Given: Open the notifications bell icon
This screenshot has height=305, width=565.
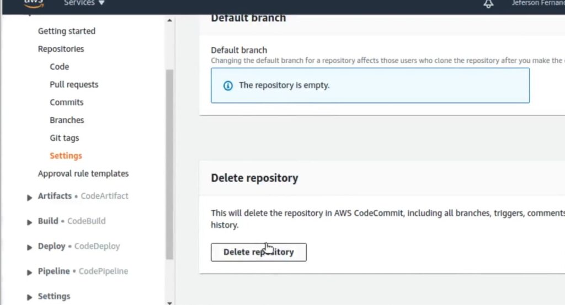Looking at the screenshot, I should [488, 4].
